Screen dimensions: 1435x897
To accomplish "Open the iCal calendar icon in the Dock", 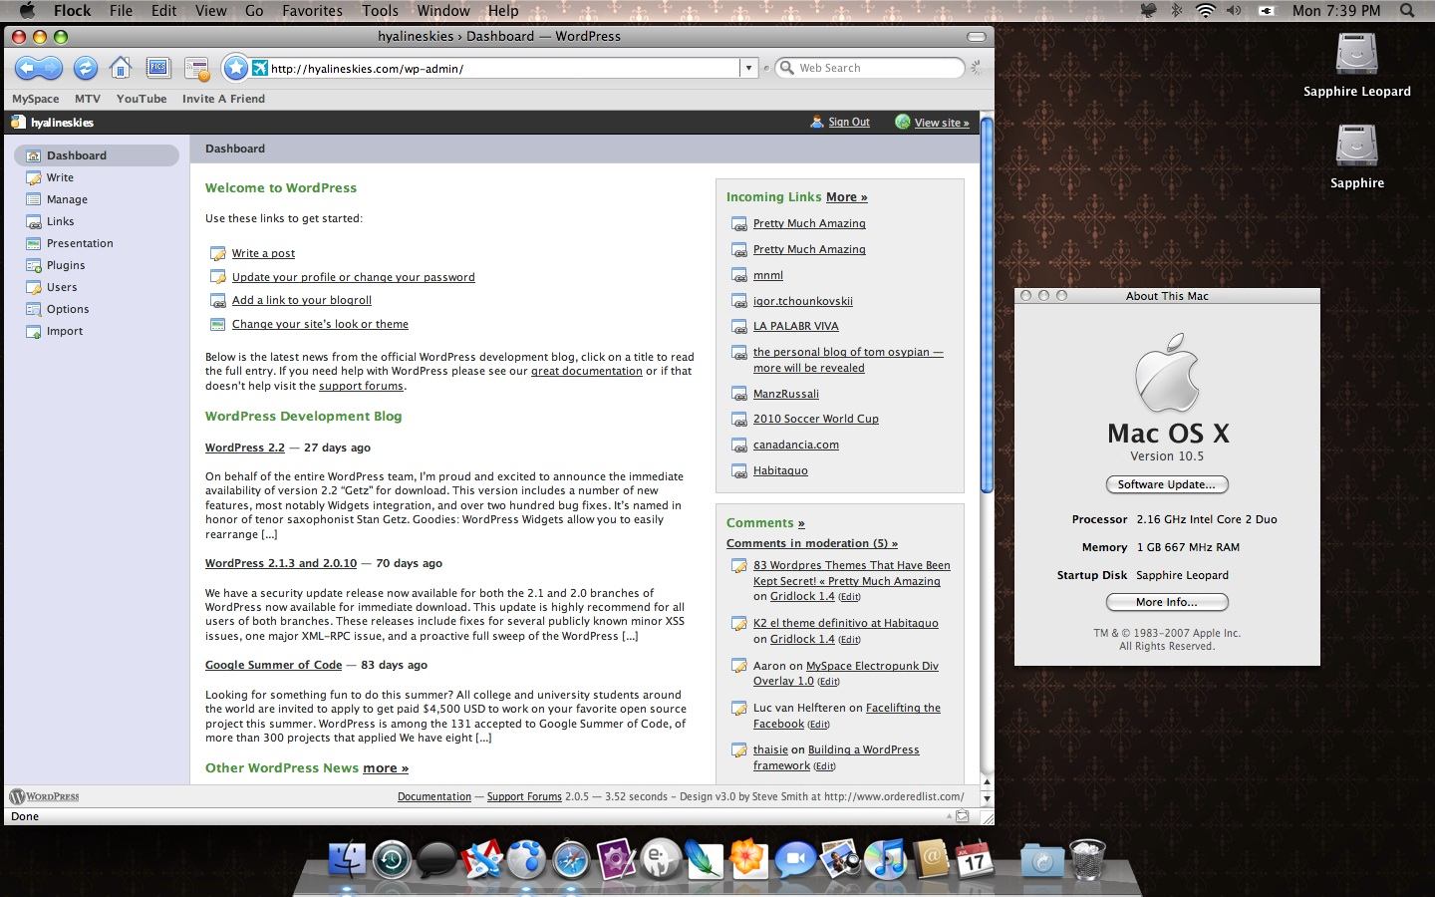I will [x=975, y=858].
